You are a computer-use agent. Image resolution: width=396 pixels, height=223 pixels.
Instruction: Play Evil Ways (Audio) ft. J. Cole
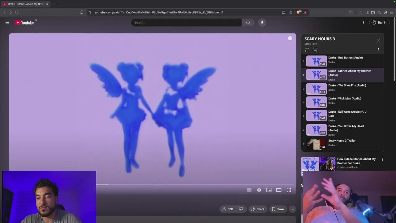[342, 116]
